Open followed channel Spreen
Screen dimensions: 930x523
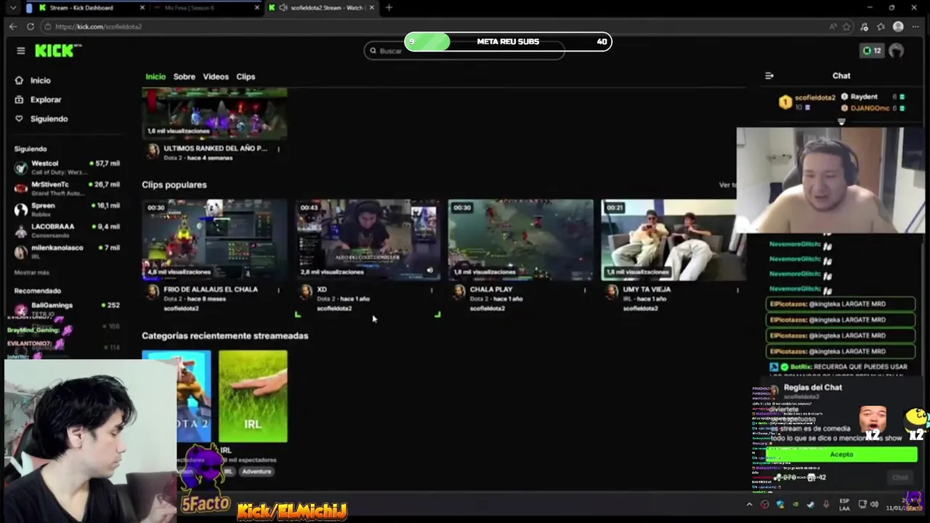point(67,209)
